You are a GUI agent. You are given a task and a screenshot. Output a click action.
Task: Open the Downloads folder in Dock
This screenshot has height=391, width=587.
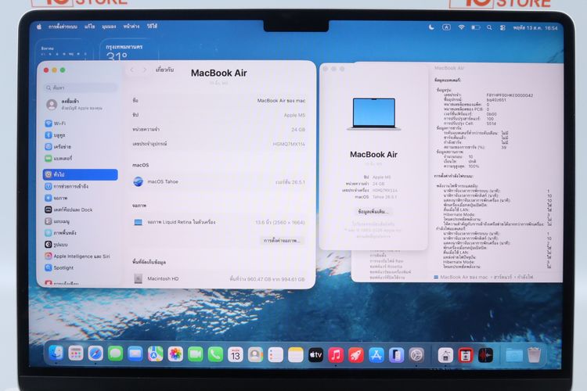click(x=514, y=356)
